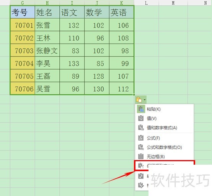Click the 粘贴(K) clipboard icon
The width and height of the screenshot is (212, 196).
pyautogui.click(x=141, y=109)
